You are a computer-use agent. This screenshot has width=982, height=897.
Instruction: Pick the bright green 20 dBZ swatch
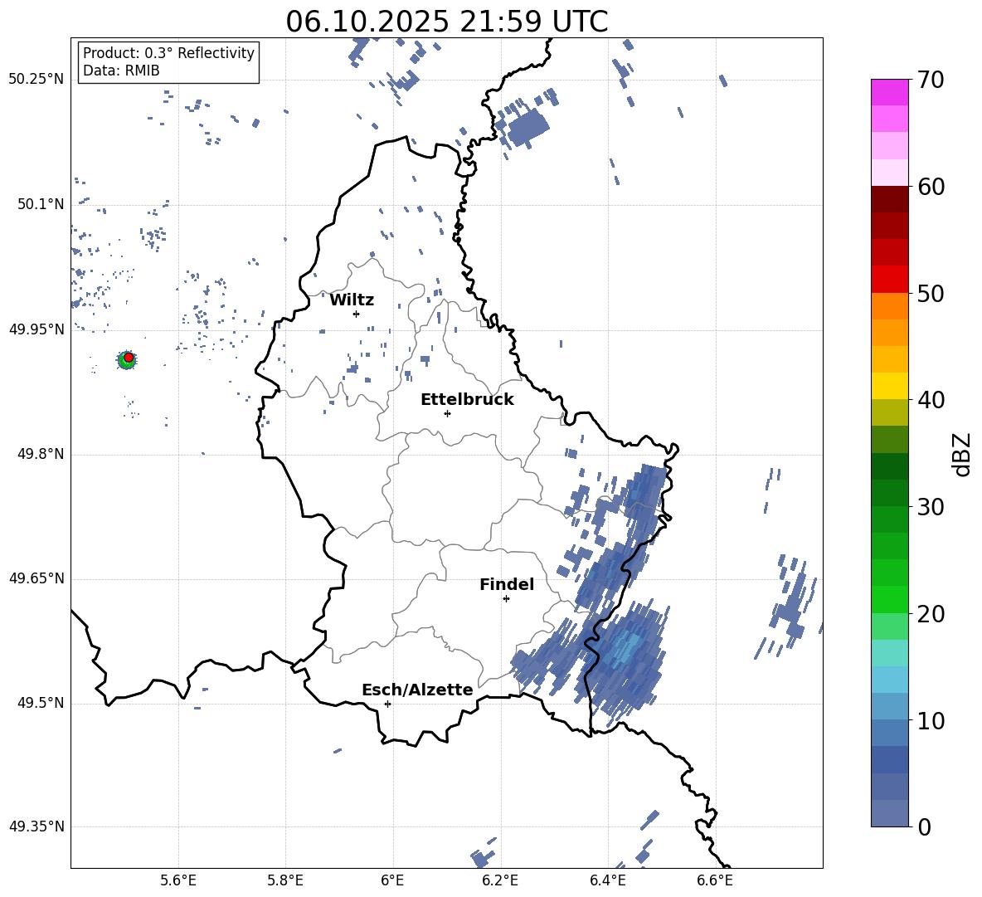pos(889,599)
